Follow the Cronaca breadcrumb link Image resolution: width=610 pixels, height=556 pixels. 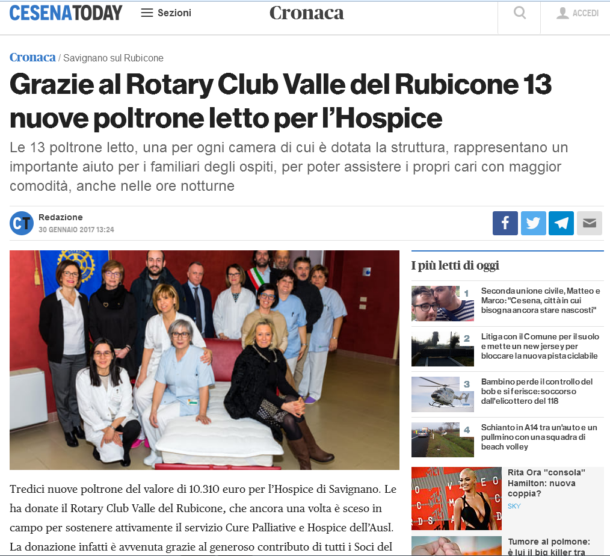[x=32, y=57]
